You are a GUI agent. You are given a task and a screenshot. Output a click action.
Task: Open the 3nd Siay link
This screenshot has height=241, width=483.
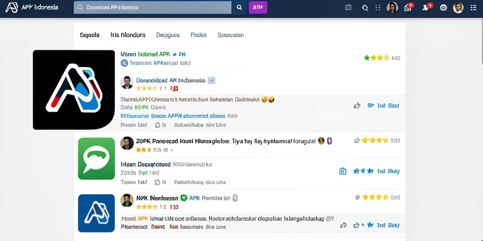click(389, 225)
